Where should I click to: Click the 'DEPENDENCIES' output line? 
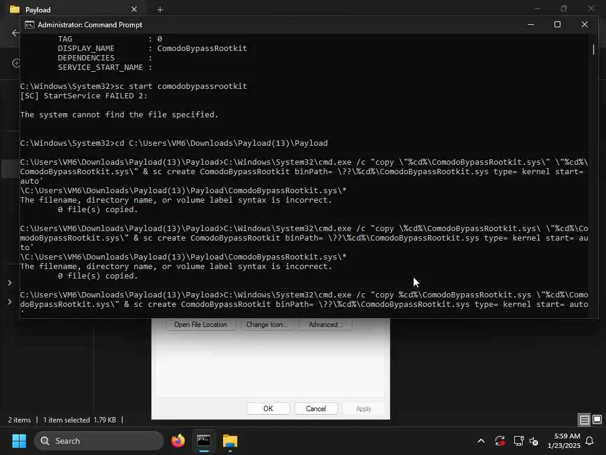[x=105, y=57]
